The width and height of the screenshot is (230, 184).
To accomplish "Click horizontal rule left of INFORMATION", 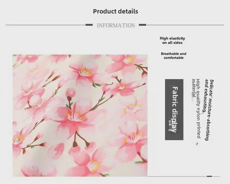I will pyautogui.click(x=46, y=25).
